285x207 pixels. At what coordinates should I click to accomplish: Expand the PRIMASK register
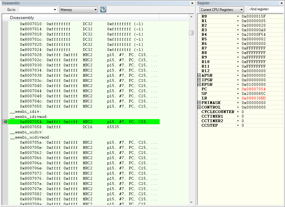[x=199, y=102]
